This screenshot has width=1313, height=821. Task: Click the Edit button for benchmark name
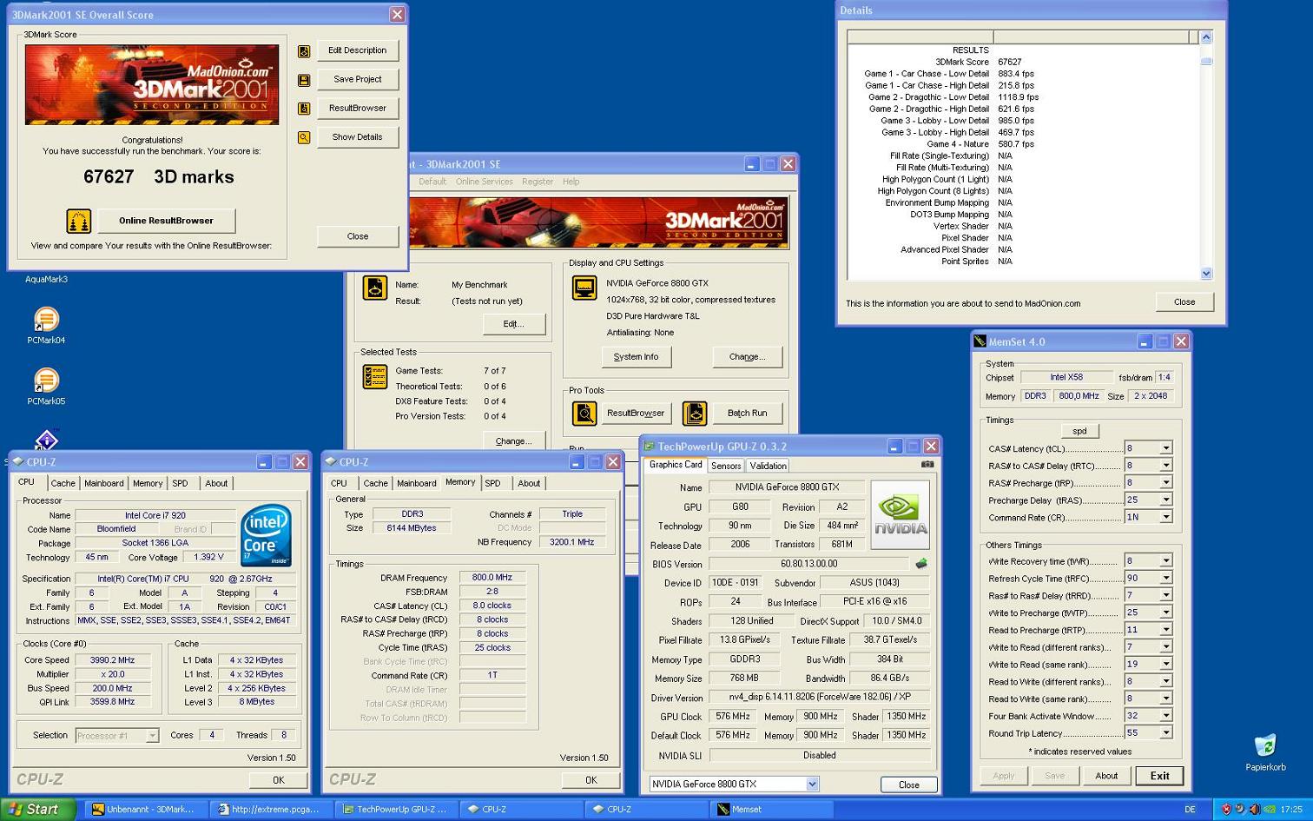[513, 324]
